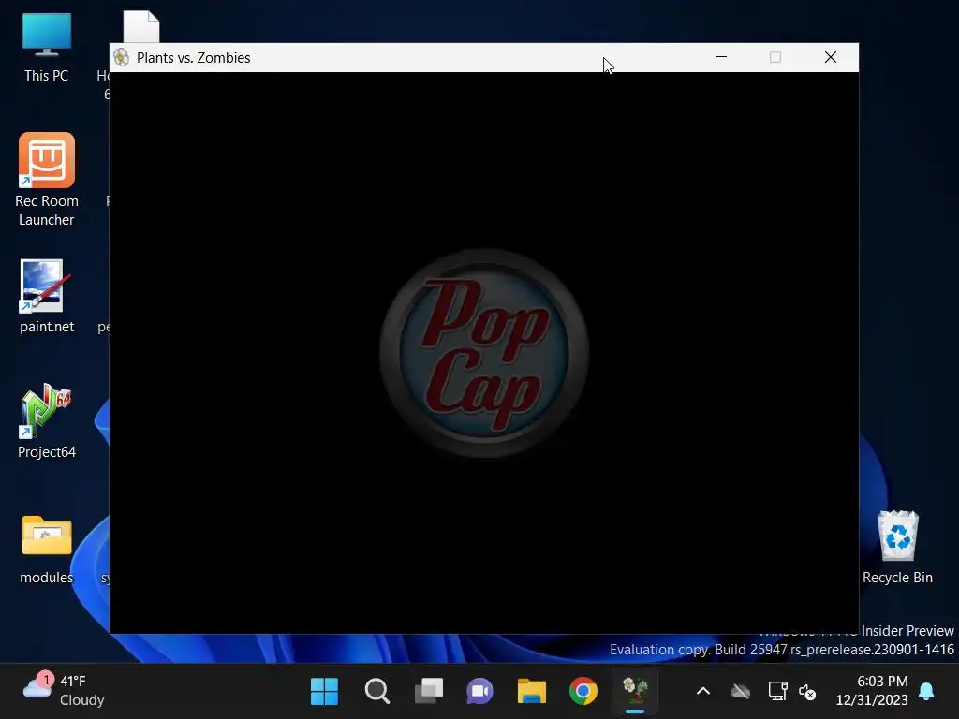Screen dimensions: 959x719
Task: Click the OneDrive tray icon
Action: coord(741,692)
